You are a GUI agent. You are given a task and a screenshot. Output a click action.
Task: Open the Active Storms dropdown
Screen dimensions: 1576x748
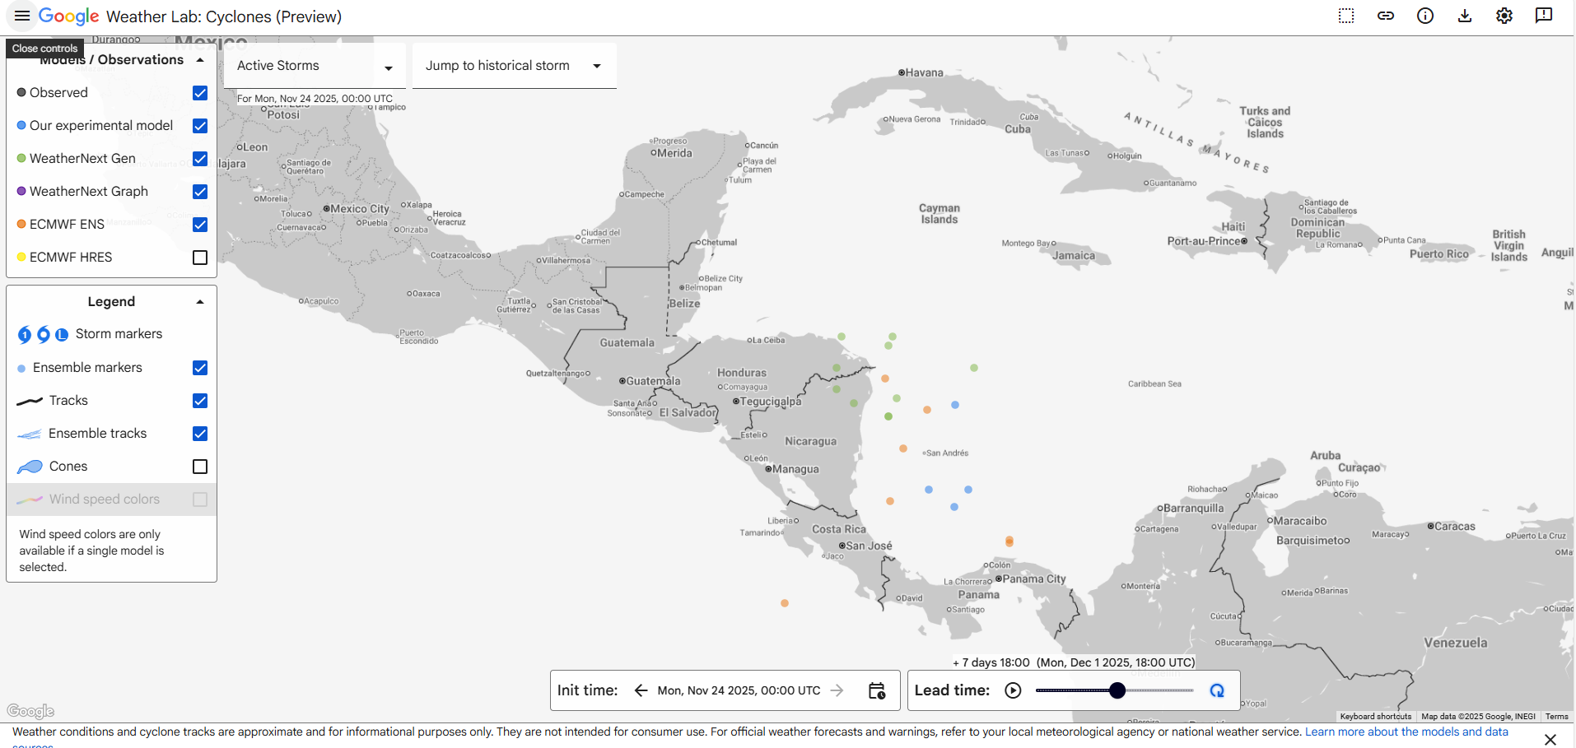pyautogui.click(x=315, y=66)
